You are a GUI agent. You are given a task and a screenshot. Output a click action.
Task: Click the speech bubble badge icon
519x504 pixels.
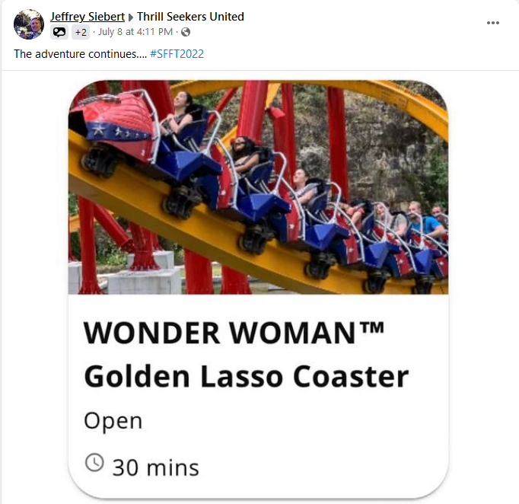tap(59, 32)
